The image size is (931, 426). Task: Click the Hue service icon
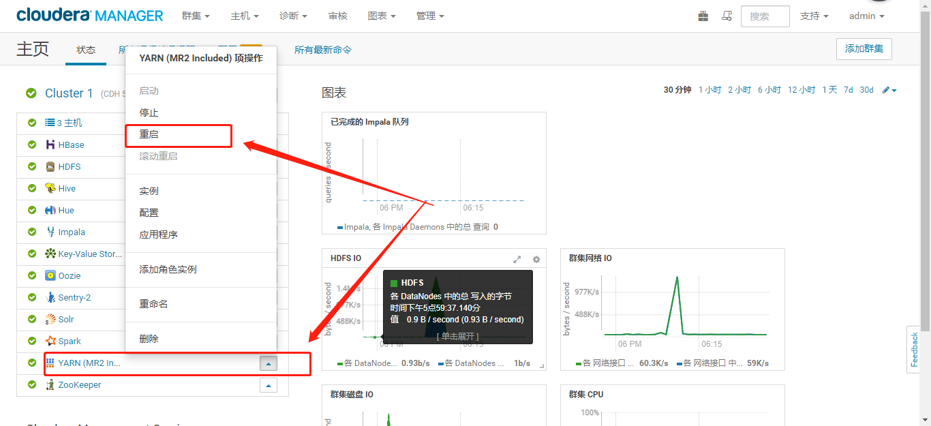pyautogui.click(x=50, y=210)
